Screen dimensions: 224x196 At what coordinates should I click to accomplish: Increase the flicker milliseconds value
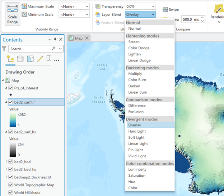tap(202, 18)
